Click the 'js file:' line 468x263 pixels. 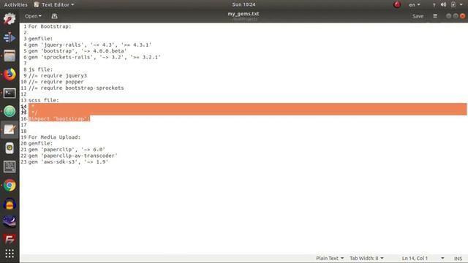[41, 69]
